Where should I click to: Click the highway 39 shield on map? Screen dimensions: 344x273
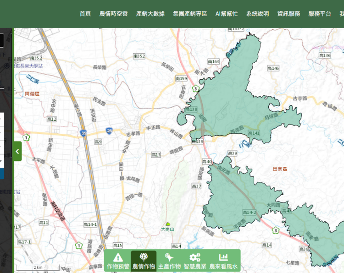click(x=83, y=133)
